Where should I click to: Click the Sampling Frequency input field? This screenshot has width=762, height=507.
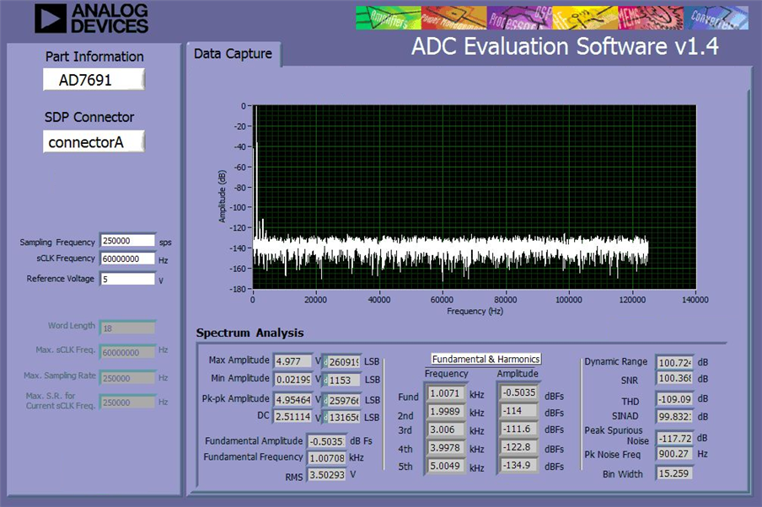[128, 241]
